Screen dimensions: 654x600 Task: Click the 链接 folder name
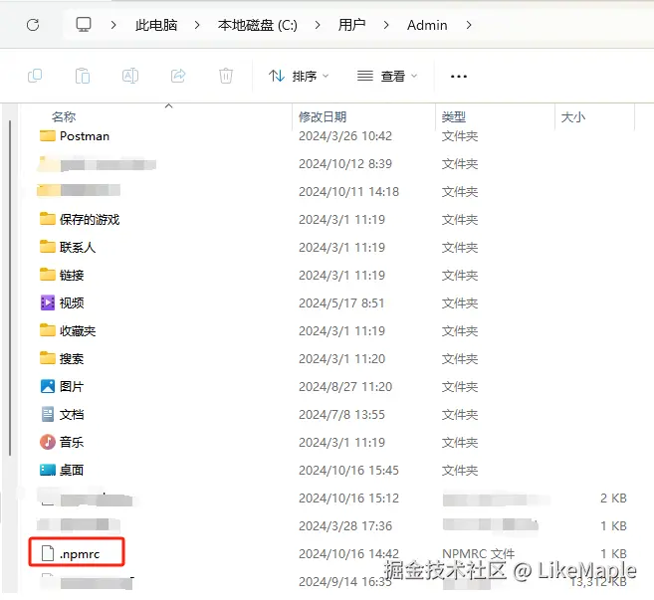pos(72,276)
